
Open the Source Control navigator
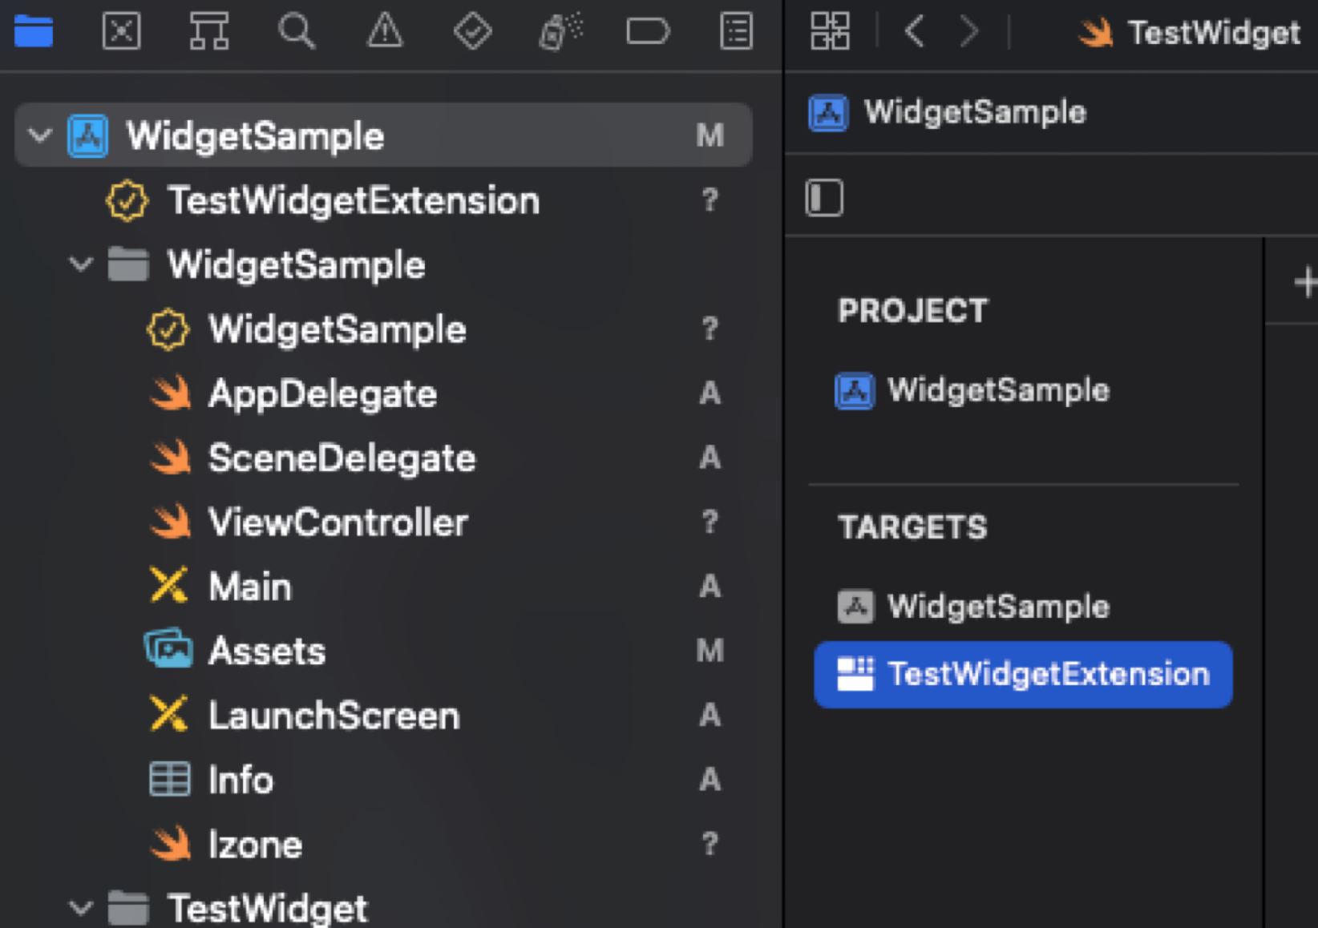122,32
